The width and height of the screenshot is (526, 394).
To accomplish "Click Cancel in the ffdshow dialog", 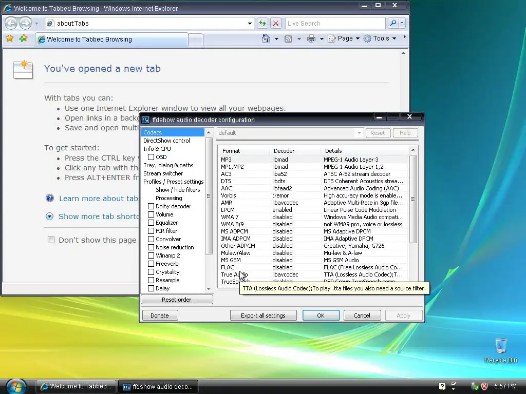I will 362,316.
